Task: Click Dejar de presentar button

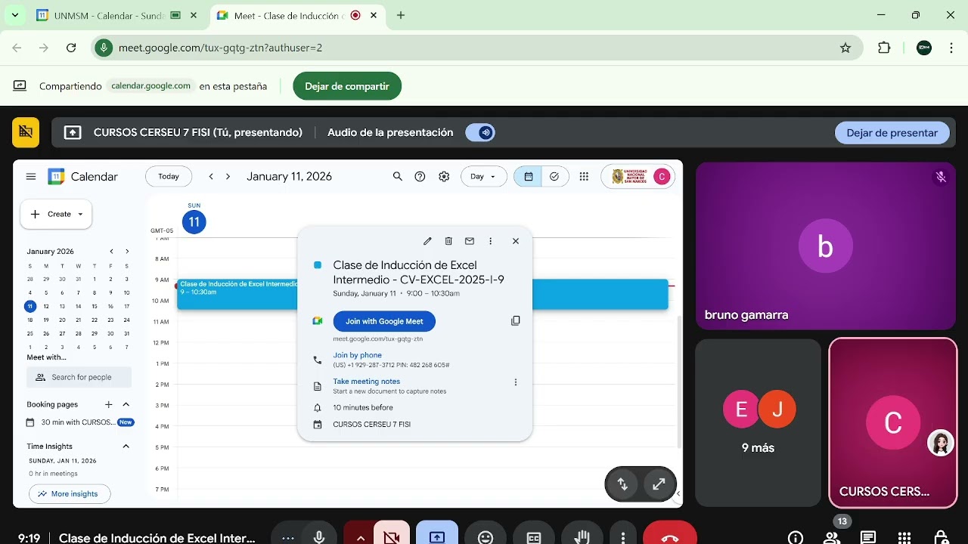Action: 892,133
